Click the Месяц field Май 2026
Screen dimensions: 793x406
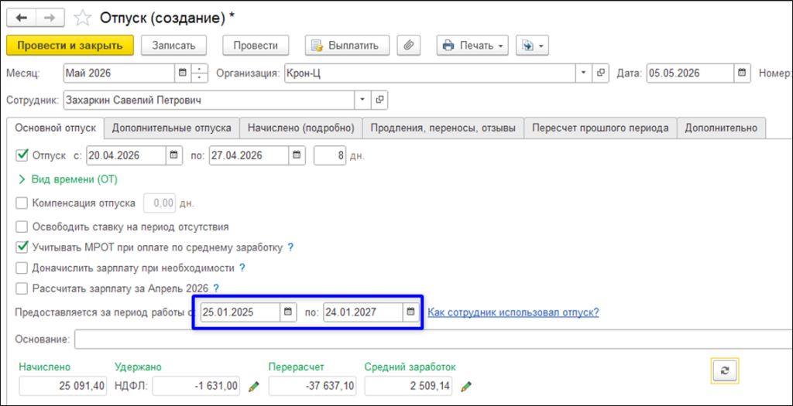119,73
